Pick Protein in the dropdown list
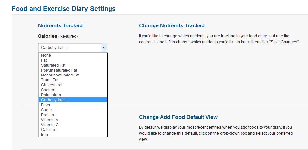The width and height of the screenshot is (308, 150). coord(47,115)
